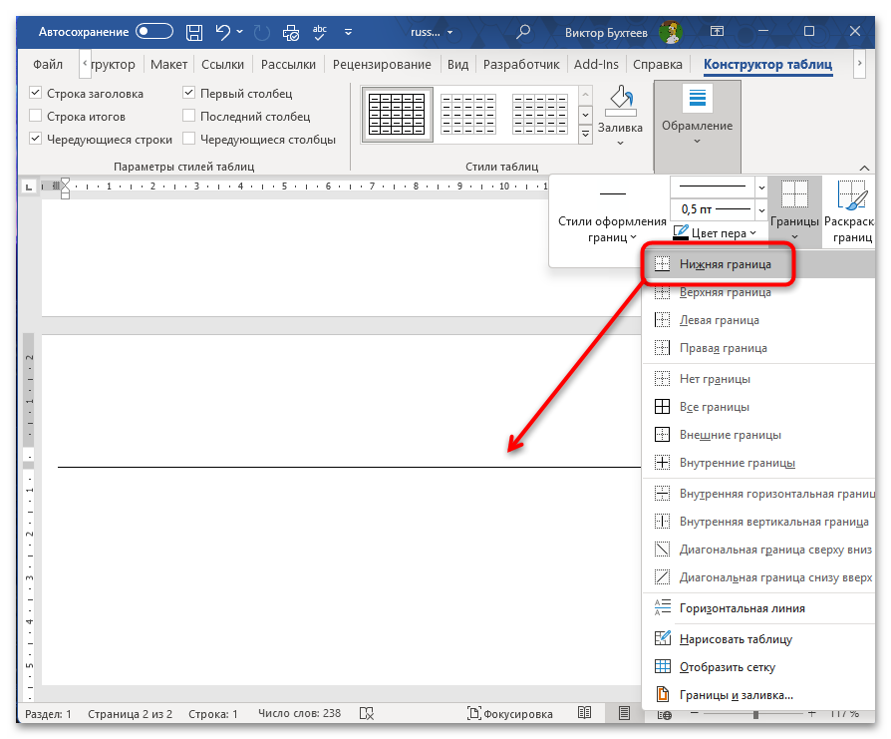Open the Рецензирование tab
This screenshot has width=891, height=739.
coord(382,64)
